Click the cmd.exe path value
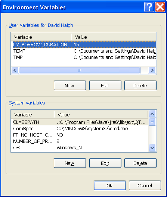This screenshot has width=167, height=197. [x=92, y=129]
